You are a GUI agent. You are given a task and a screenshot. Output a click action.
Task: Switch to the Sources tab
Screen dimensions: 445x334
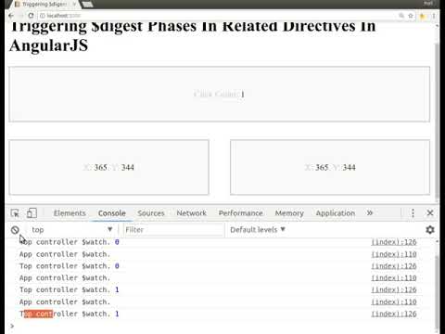click(151, 213)
